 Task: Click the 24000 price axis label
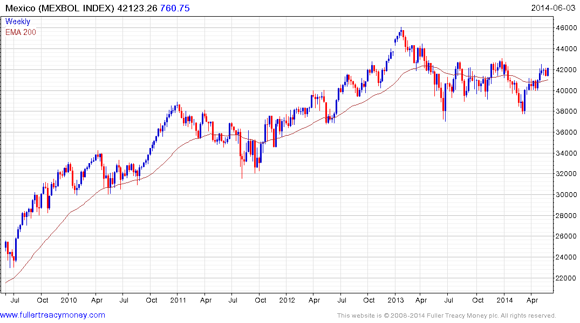567,257
